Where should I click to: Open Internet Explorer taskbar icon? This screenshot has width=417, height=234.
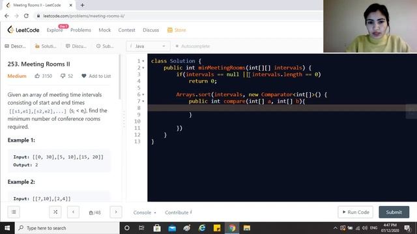click(202, 228)
